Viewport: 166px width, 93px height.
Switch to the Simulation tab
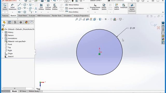point(67,16)
